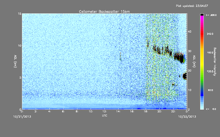The image size is (220, 137).
Task: Click the '180.0' colorbar value
Action: (x=210, y=53)
